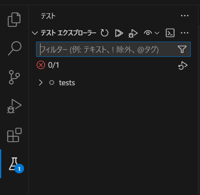Select the tests item in tree
The height and width of the screenshot is (195, 200).
pos(67,83)
